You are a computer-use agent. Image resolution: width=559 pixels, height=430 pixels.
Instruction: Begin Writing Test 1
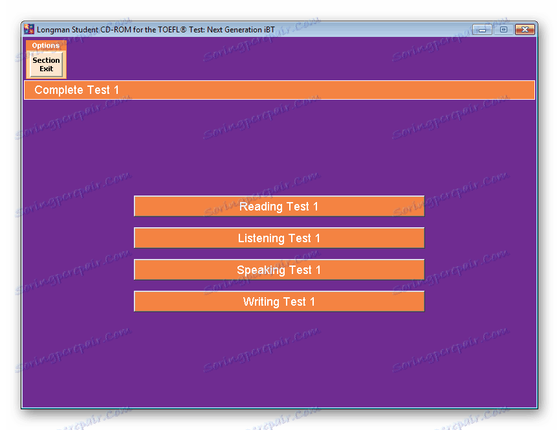[x=279, y=301]
